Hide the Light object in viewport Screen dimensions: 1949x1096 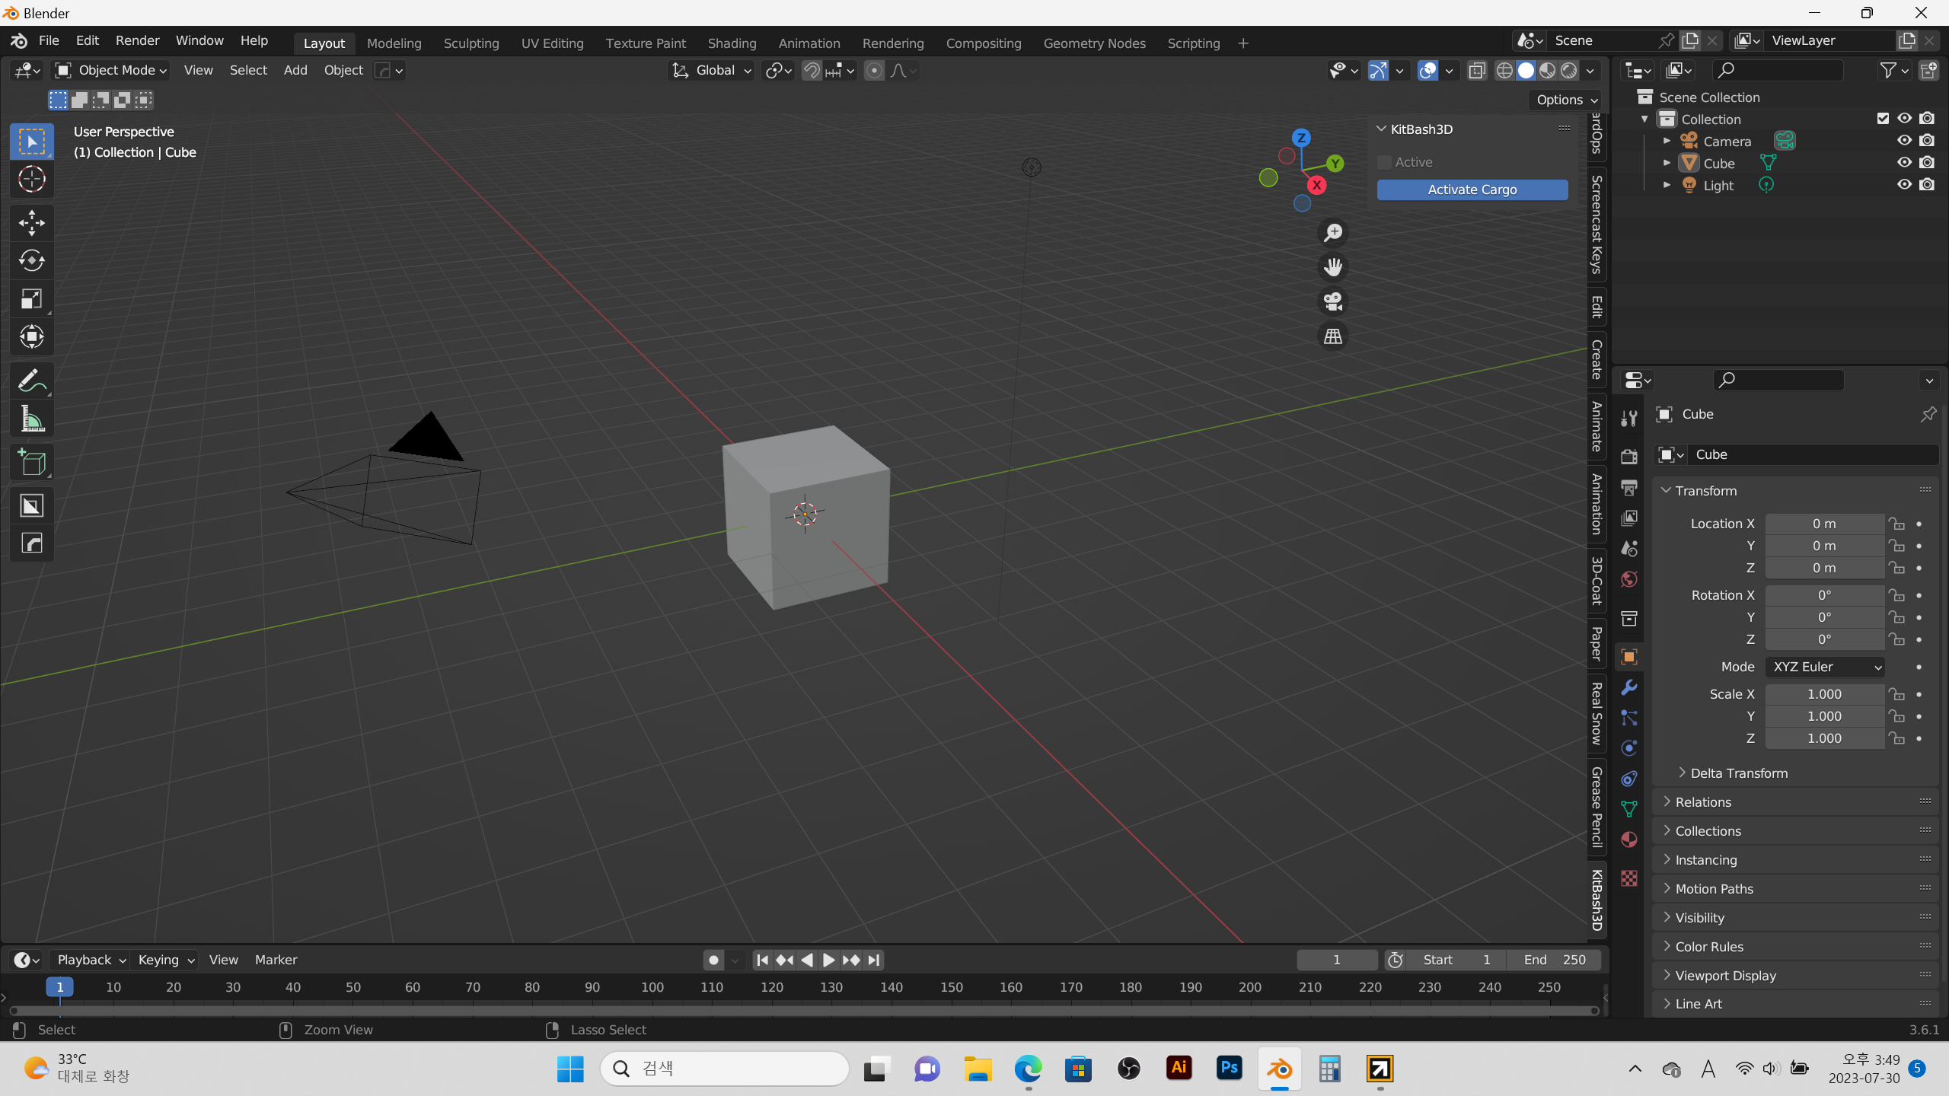1904,185
